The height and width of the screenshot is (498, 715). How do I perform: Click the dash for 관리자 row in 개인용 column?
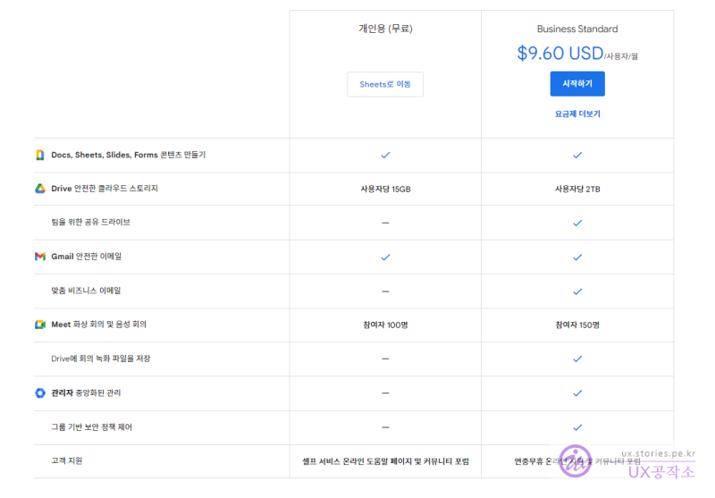point(385,393)
